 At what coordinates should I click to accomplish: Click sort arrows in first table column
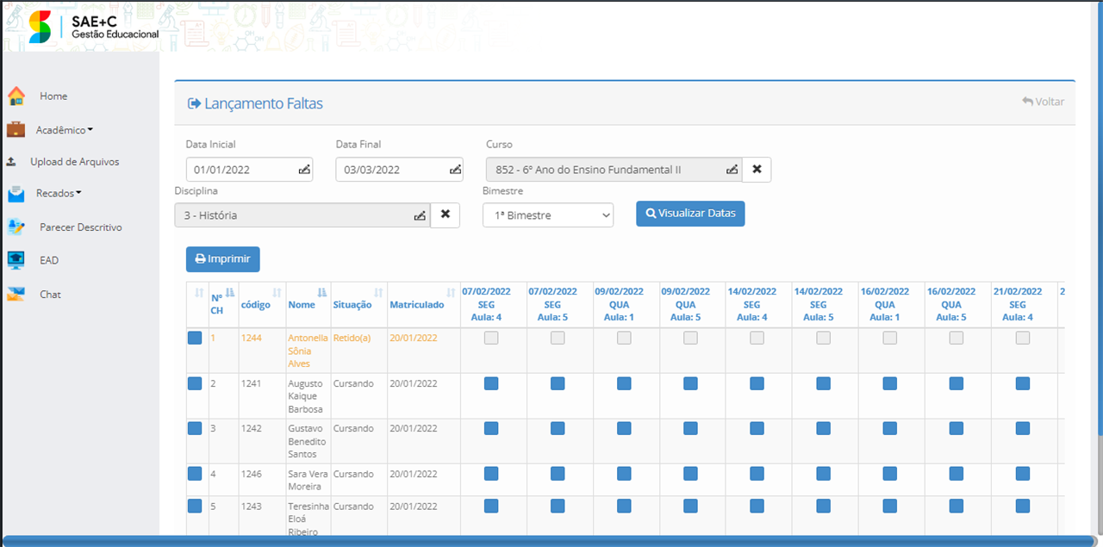coord(199,292)
